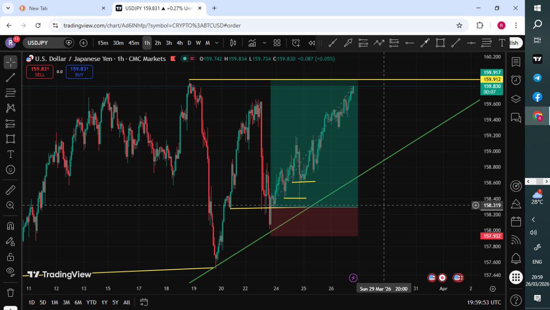Switch to the 2h timeframe
This screenshot has height=310, width=550.
tap(158, 43)
